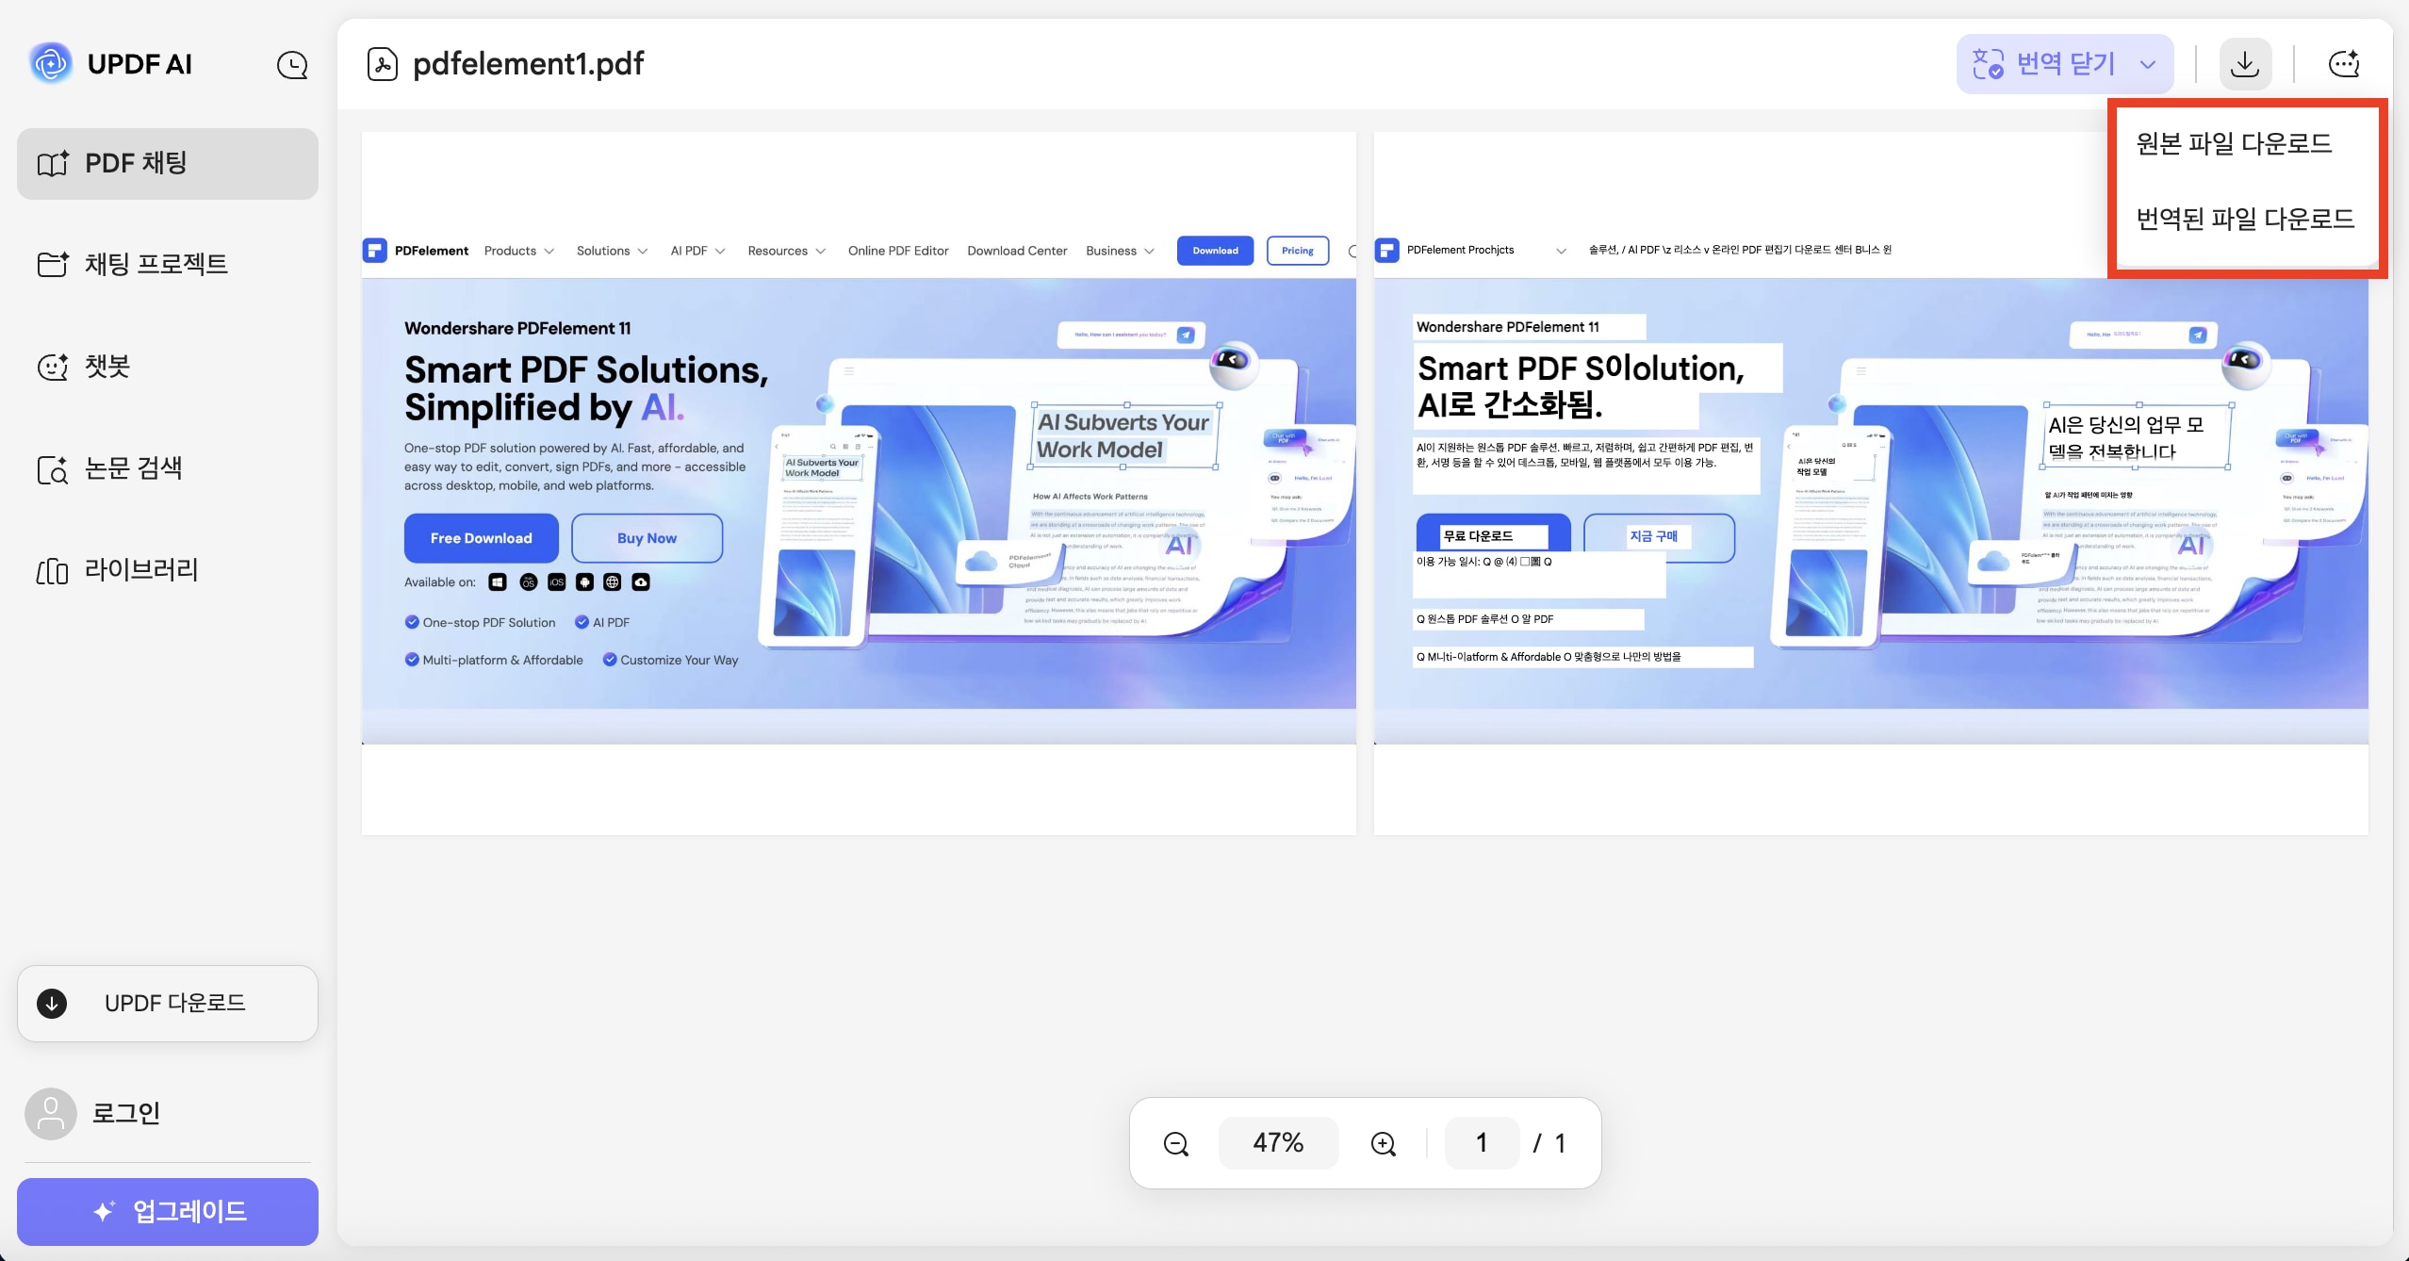The height and width of the screenshot is (1261, 2409).
Task: Expand the 번역 닫기 dropdown chevron
Action: 2148,64
